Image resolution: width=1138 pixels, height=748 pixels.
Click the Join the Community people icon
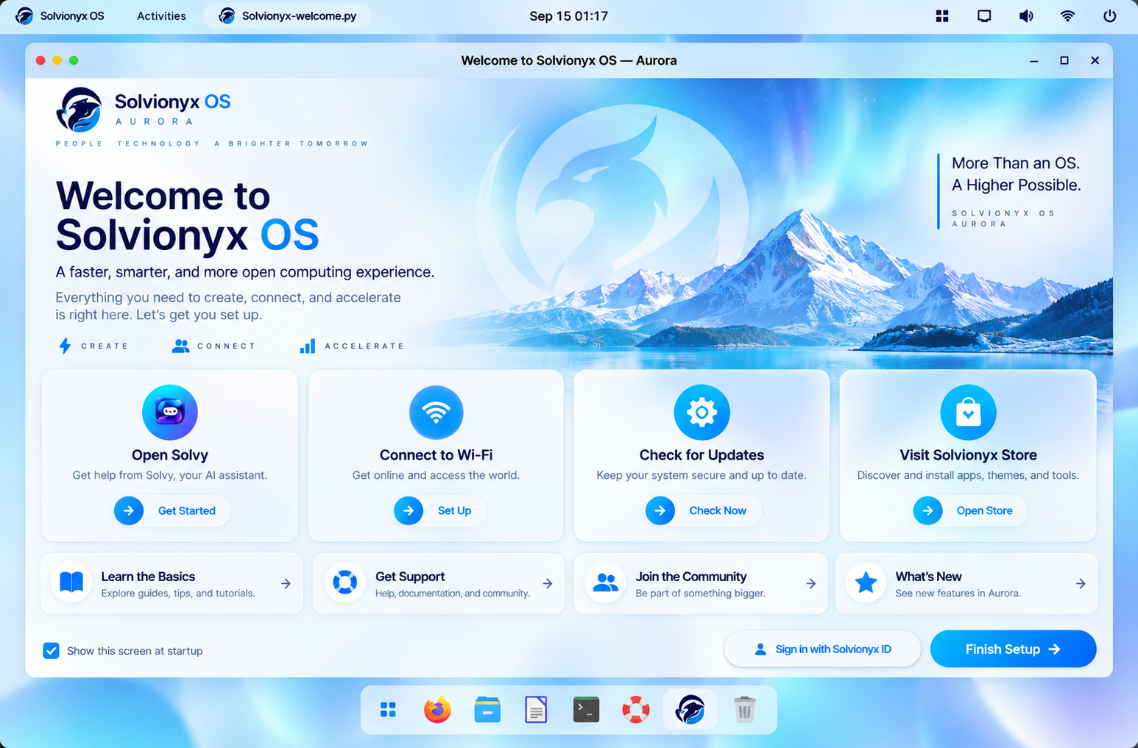click(x=605, y=583)
